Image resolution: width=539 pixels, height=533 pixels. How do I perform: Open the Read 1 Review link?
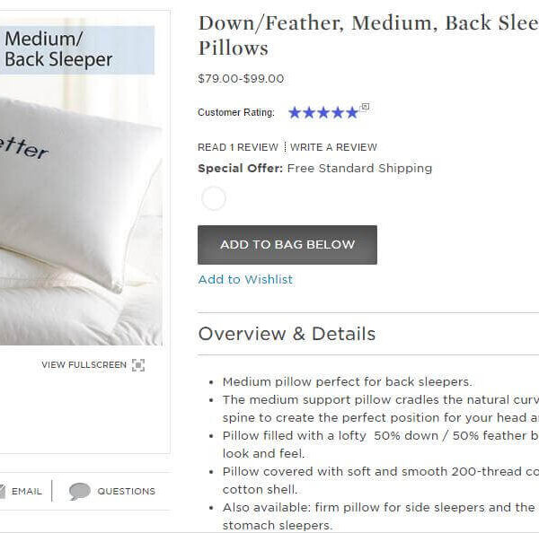pyautogui.click(x=238, y=147)
